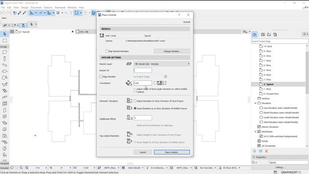
Task: Select the Roof tool in toolbox
Action: [x=4, y=78]
